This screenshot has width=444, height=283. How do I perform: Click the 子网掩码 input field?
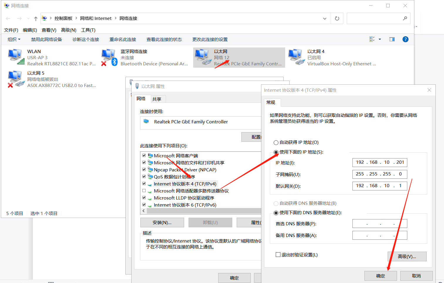click(380, 174)
